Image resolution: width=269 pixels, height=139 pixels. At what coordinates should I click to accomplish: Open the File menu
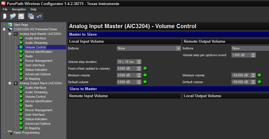pyautogui.click(x=5, y=9)
